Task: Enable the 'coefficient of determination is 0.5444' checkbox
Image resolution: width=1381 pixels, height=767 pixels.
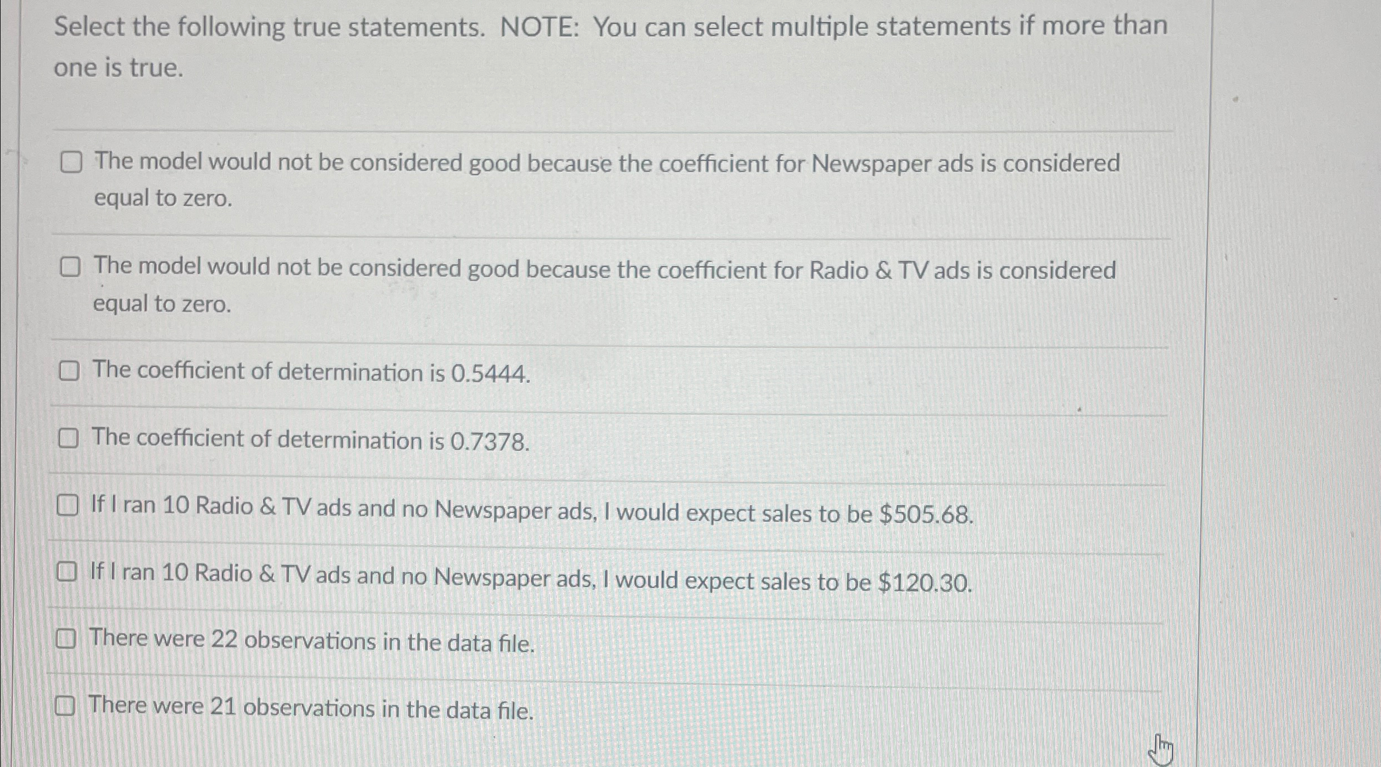Action: [x=70, y=372]
